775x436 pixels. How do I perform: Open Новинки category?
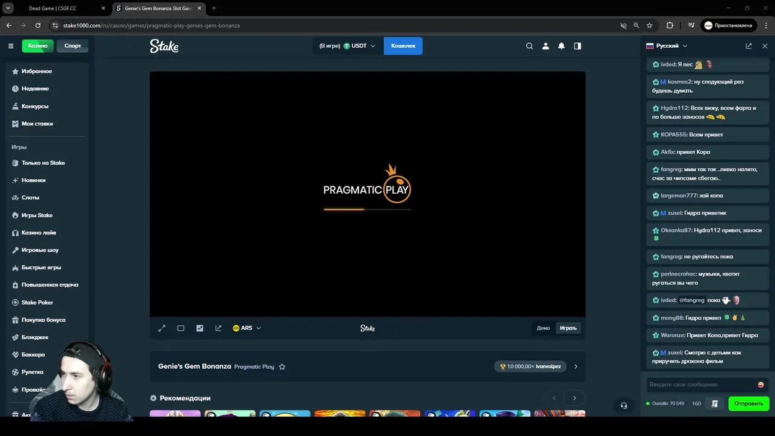point(47,180)
